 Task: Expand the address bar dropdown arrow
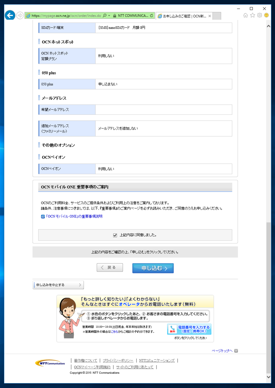(109, 15)
